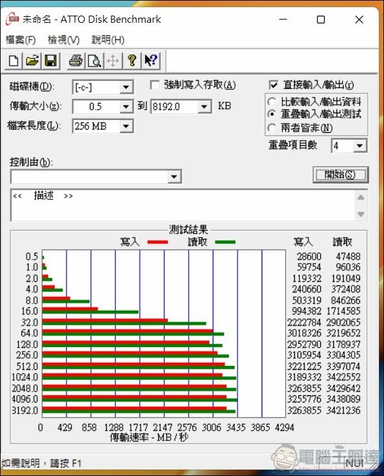Image resolution: width=384 pixels, height=476 pixels.
Task: Open the 檔案(F) menu
Action: (x=21, y=40)
